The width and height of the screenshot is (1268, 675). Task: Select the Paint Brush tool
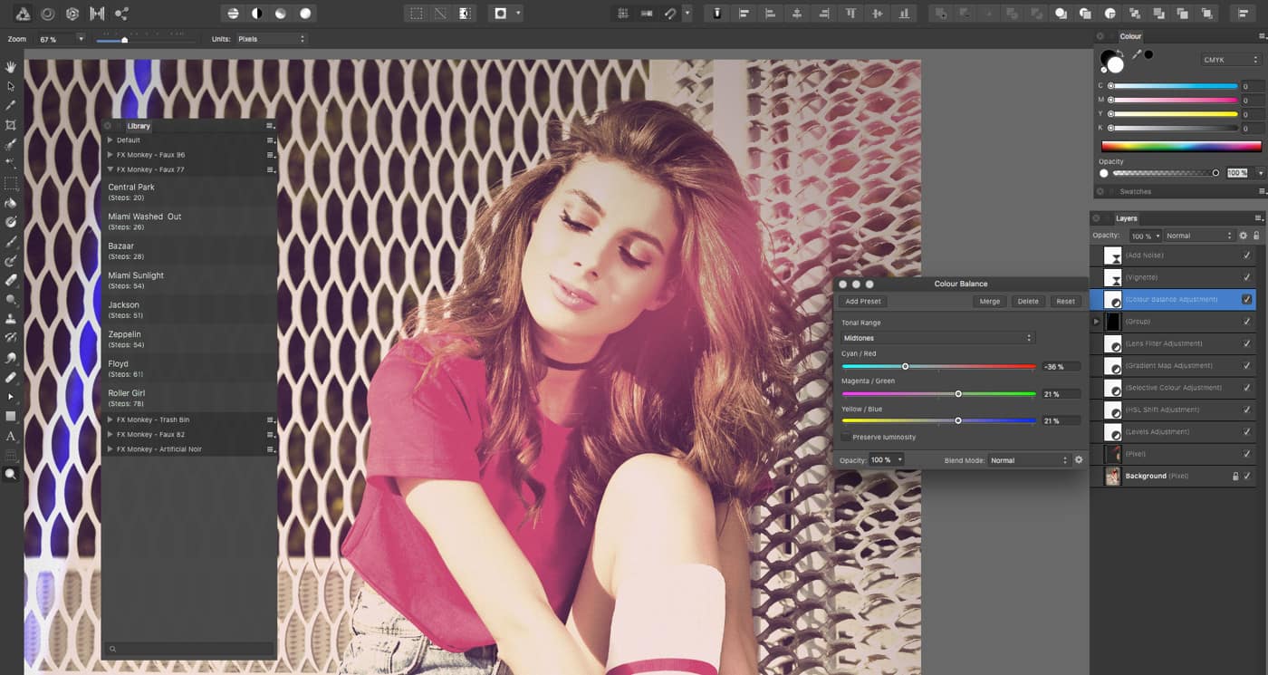tap(11, 242)
